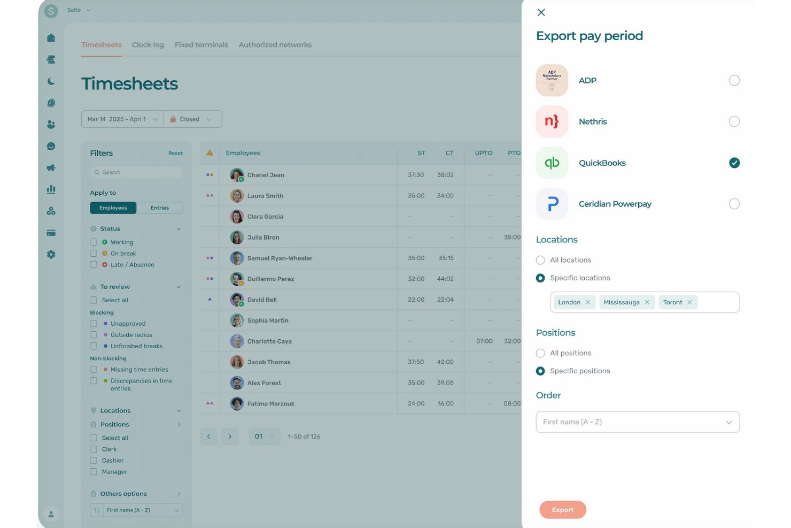Click the Nethris logo
The image size is (791, 528).
coord(552,121)
